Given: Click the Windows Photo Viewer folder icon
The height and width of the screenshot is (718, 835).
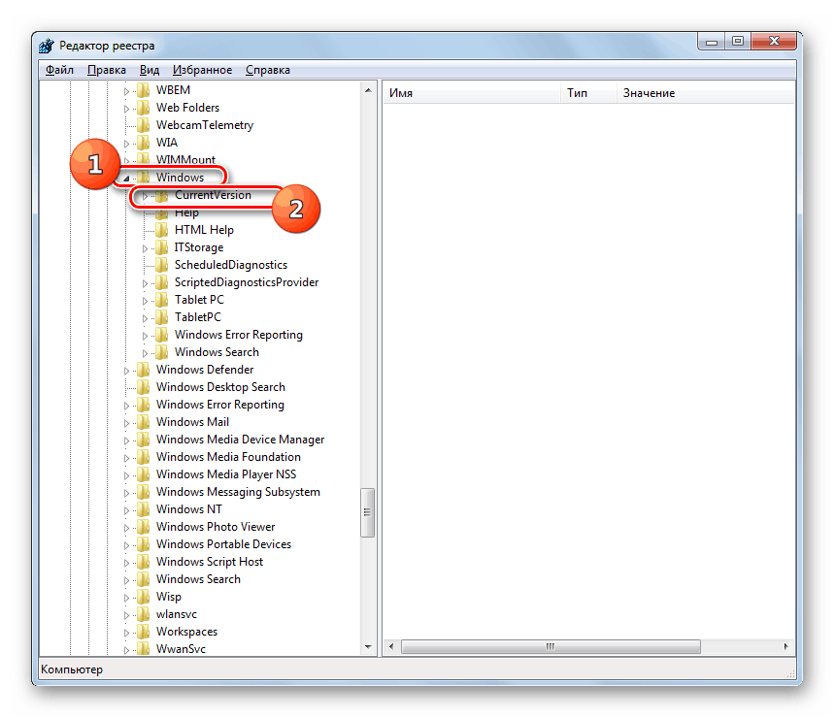Looking at the screenshot, I should click(144, 527).
